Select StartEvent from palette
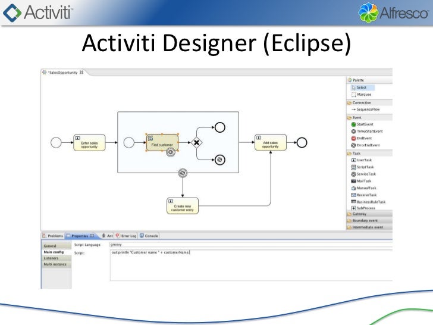The width and height of the screenshot is (433, 325). pyautogui.click(x=362, y=124)
